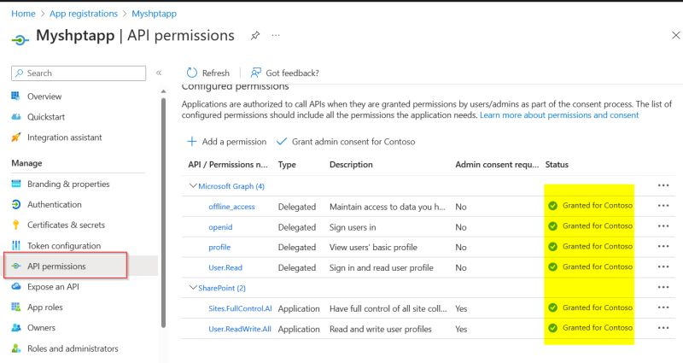Open Branding & properties
The height and width of the screenshot is (363, 683).
tap(68, 184)
